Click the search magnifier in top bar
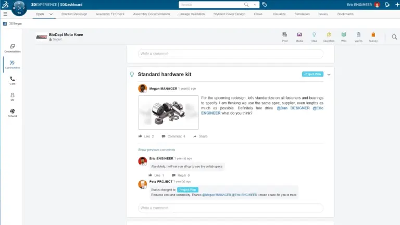This screenshot has width=400, height=225. click(246, 5)
